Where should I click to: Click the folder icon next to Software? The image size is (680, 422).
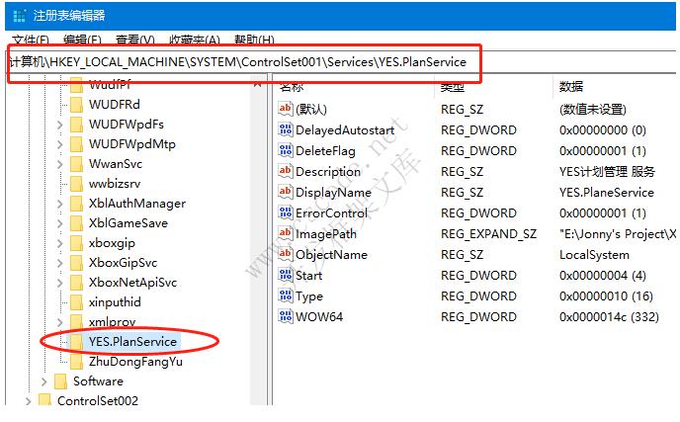[x=59, y=381]
